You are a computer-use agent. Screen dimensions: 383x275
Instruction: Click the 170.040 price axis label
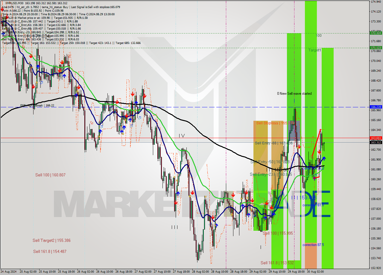tap(376, 61)
